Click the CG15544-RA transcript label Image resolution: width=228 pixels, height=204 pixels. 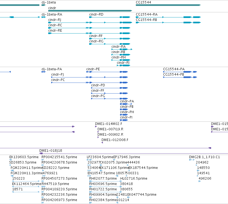click(147, 14)
